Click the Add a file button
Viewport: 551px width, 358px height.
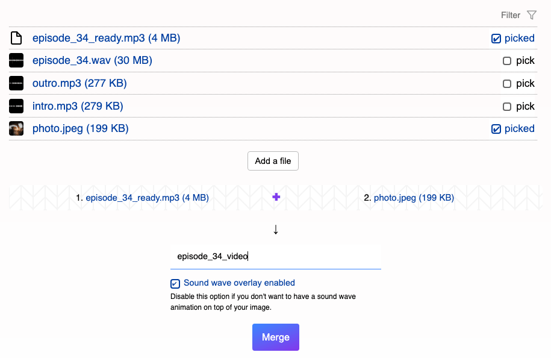pos(273,161)
